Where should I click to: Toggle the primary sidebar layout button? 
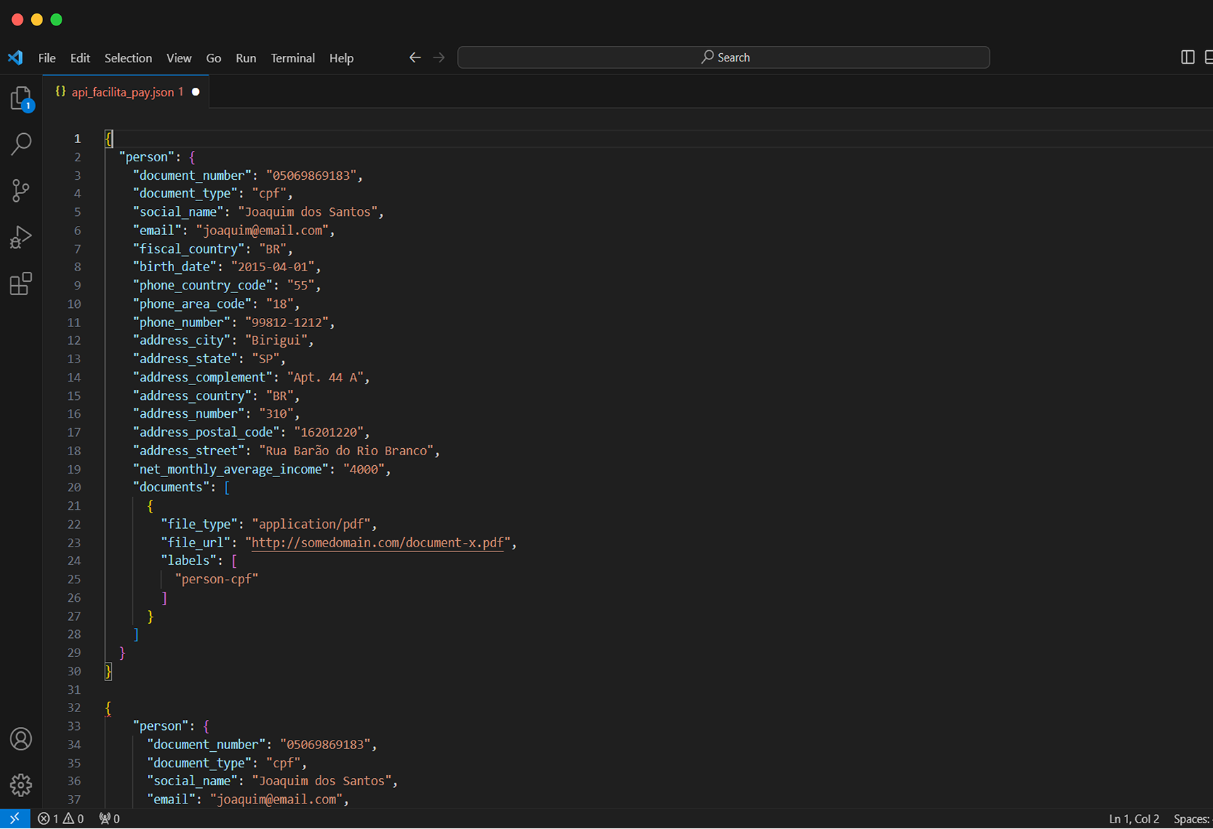point(1188,57)
